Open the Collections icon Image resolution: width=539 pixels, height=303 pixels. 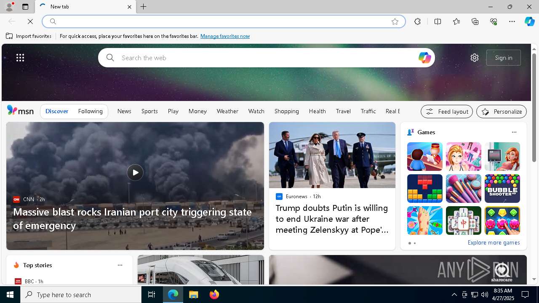click(475, 21)
